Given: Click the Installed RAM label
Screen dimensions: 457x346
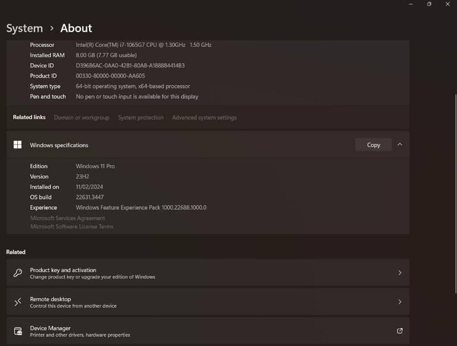Looking at the screenshot, I should [47, 55].
